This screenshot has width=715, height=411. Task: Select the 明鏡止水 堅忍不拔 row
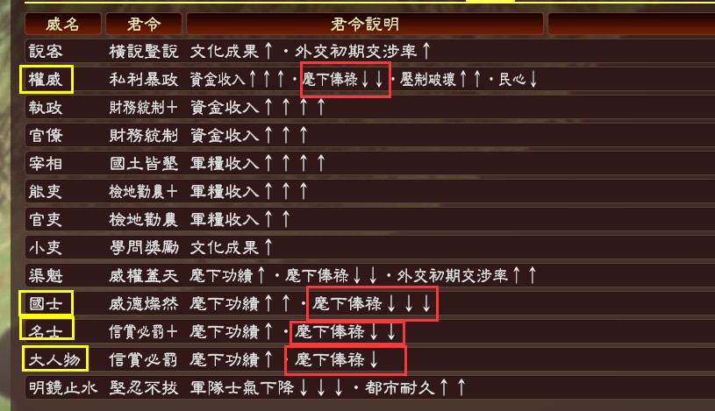370,387
